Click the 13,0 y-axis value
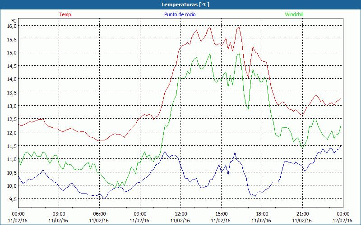The height and width of the screenshot is (225, 361). point(12,106)
